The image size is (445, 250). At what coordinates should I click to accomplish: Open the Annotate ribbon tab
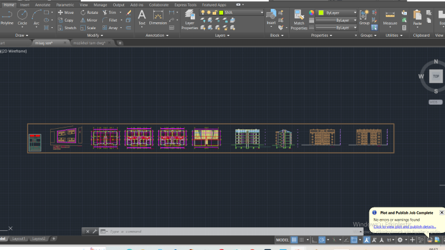point(43,5)
